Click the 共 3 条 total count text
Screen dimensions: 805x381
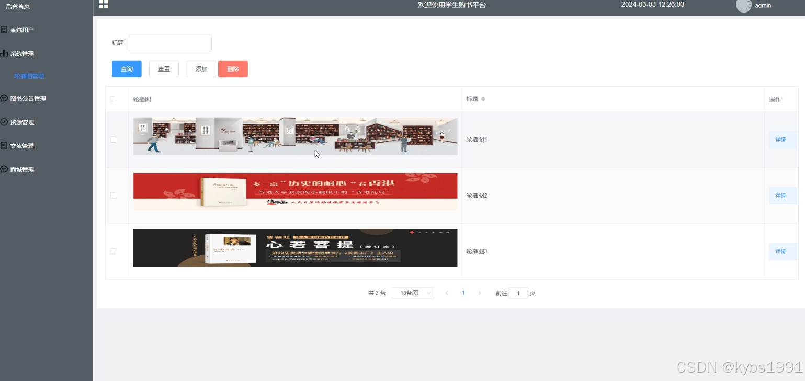coord(377,293)
